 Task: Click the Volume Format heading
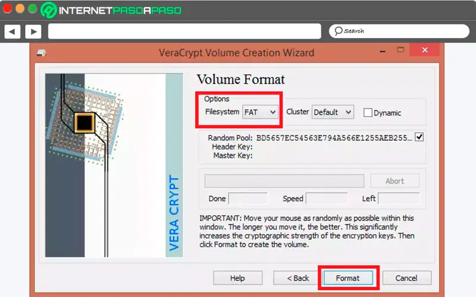[241, 80]
